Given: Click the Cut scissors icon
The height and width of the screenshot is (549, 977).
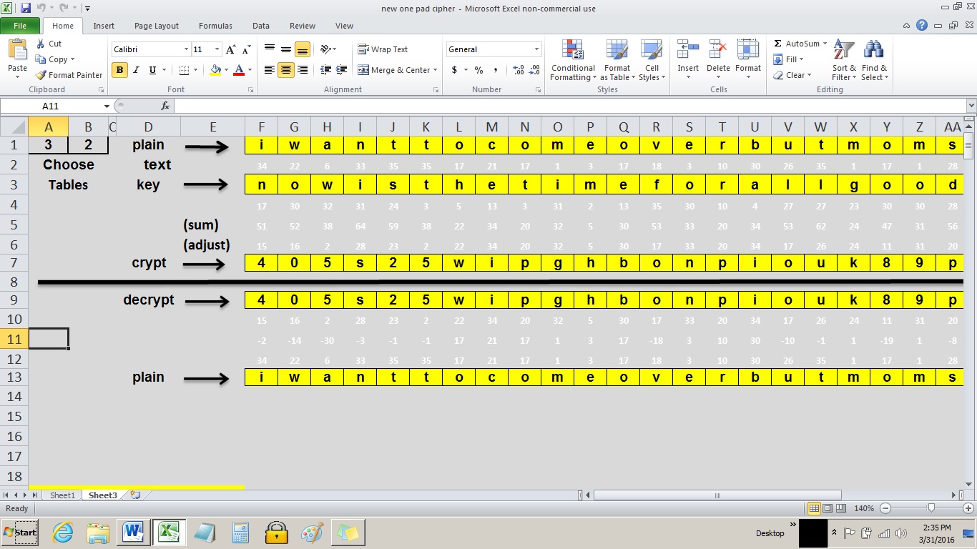Looking at the screenshot, I should pos(40,44).
